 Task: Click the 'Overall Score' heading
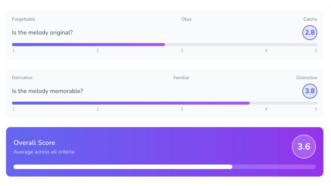click(34, 143)
